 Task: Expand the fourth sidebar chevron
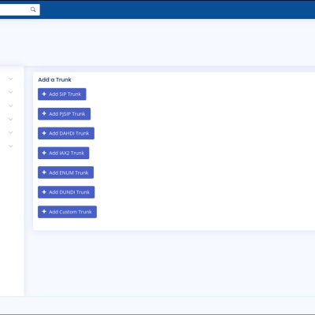(x=10, y=119)
